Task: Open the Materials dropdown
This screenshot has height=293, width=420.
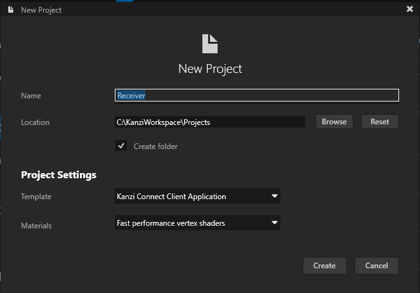Action: (197, 223)
